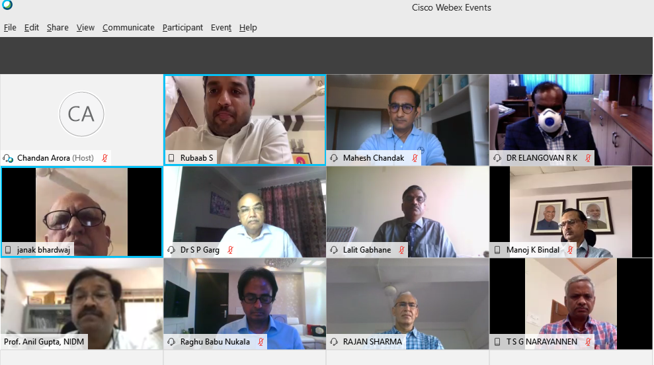
Task: Open the File menu
Action: point(10,28)
